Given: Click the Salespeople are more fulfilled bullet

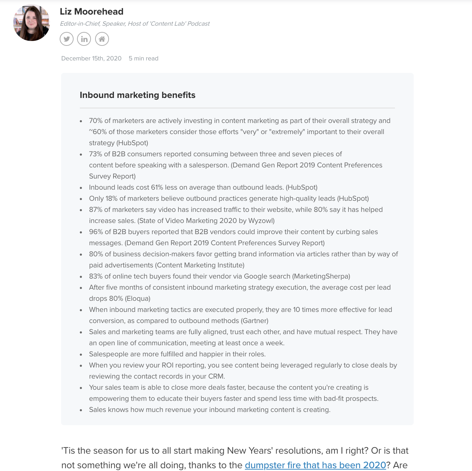Looking at the screenshot, I should coord(177,354).
